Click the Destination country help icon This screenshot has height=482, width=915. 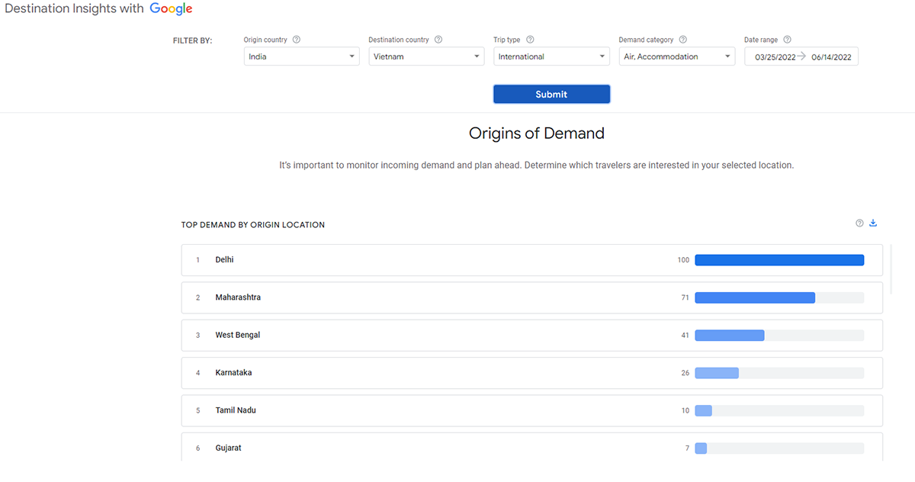coord(438,40)
